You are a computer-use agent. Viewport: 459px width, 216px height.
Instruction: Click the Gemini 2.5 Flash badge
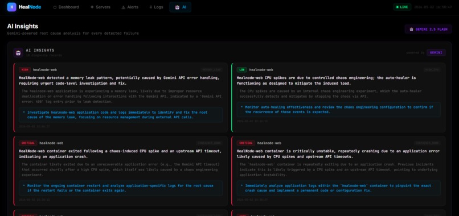(428, 29)
